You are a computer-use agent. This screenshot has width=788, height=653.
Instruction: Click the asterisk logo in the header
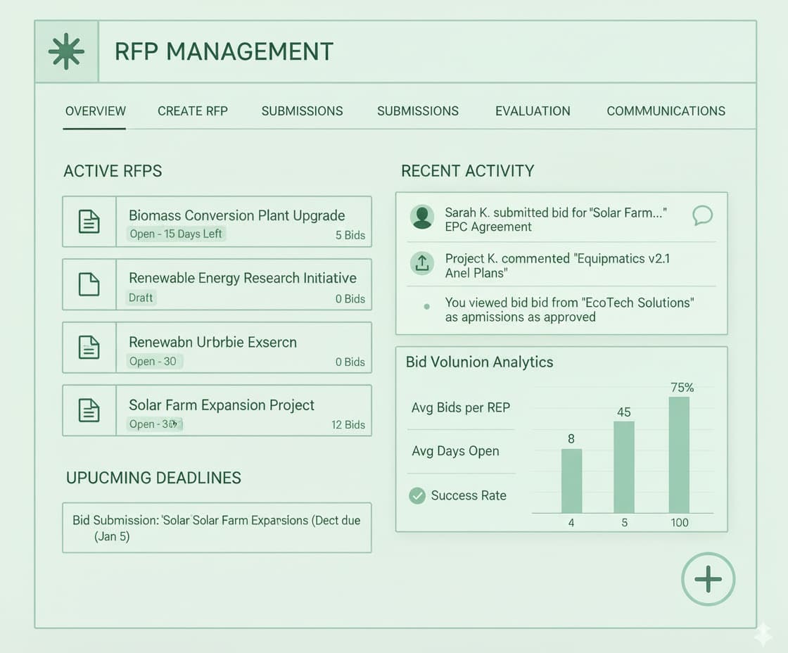[65, 51]
